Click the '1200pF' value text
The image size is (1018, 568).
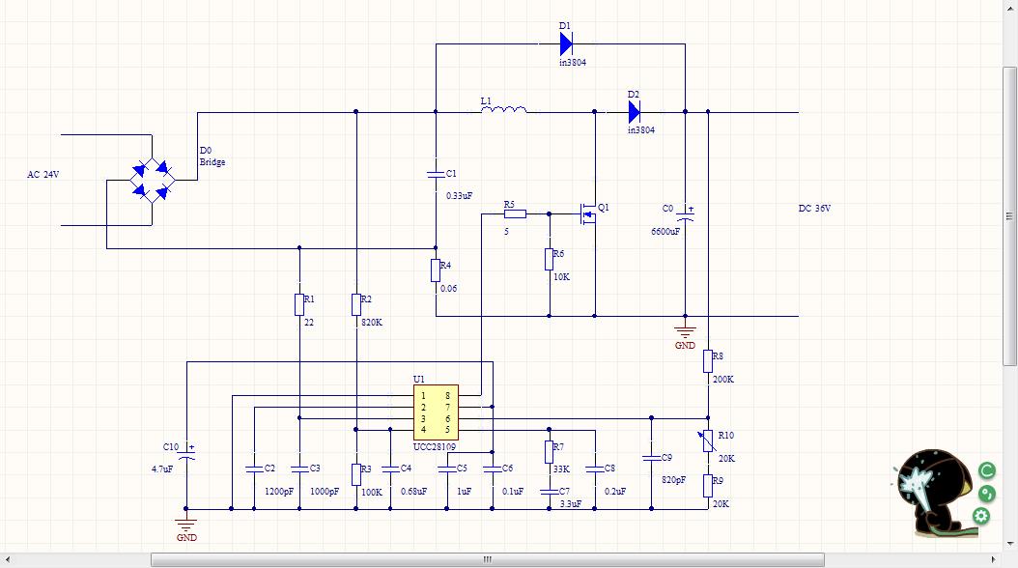click(279, 492)
